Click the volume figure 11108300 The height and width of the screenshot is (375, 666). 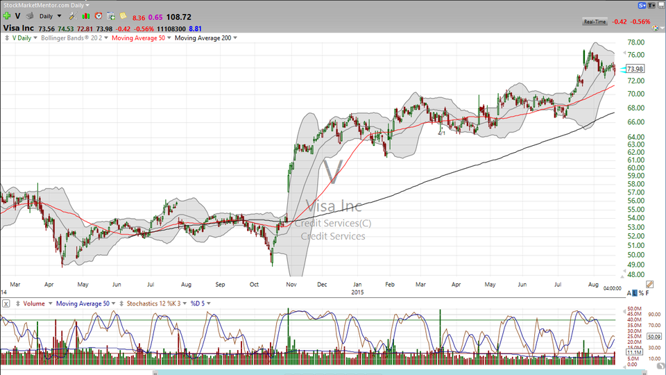(x=171, y=29)
